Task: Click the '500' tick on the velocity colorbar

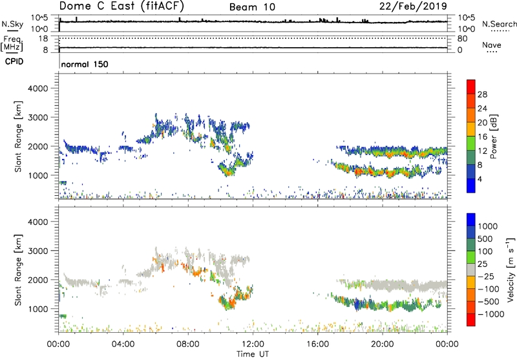Action: point(485,238)
